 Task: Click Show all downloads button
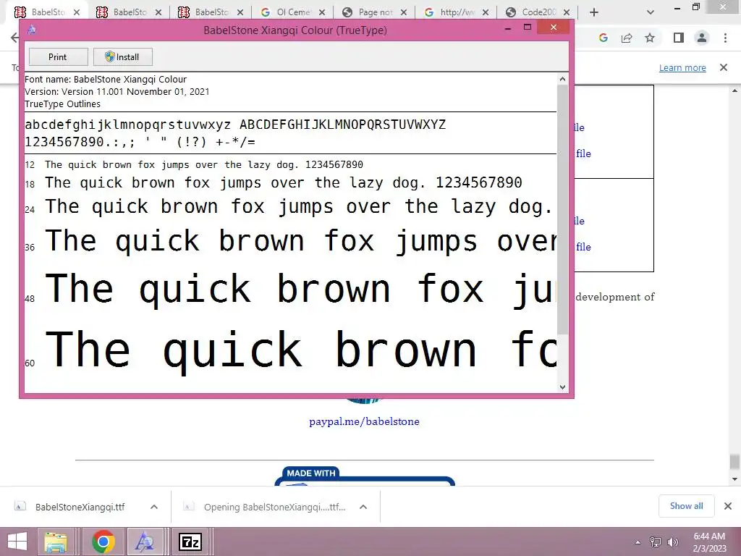686,506
